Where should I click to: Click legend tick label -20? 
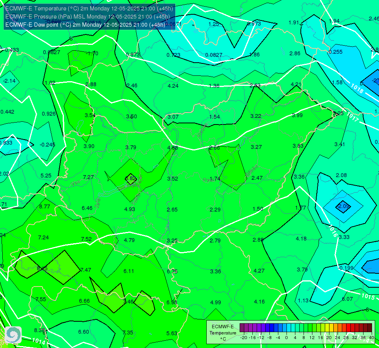click(x=244, y=338)
